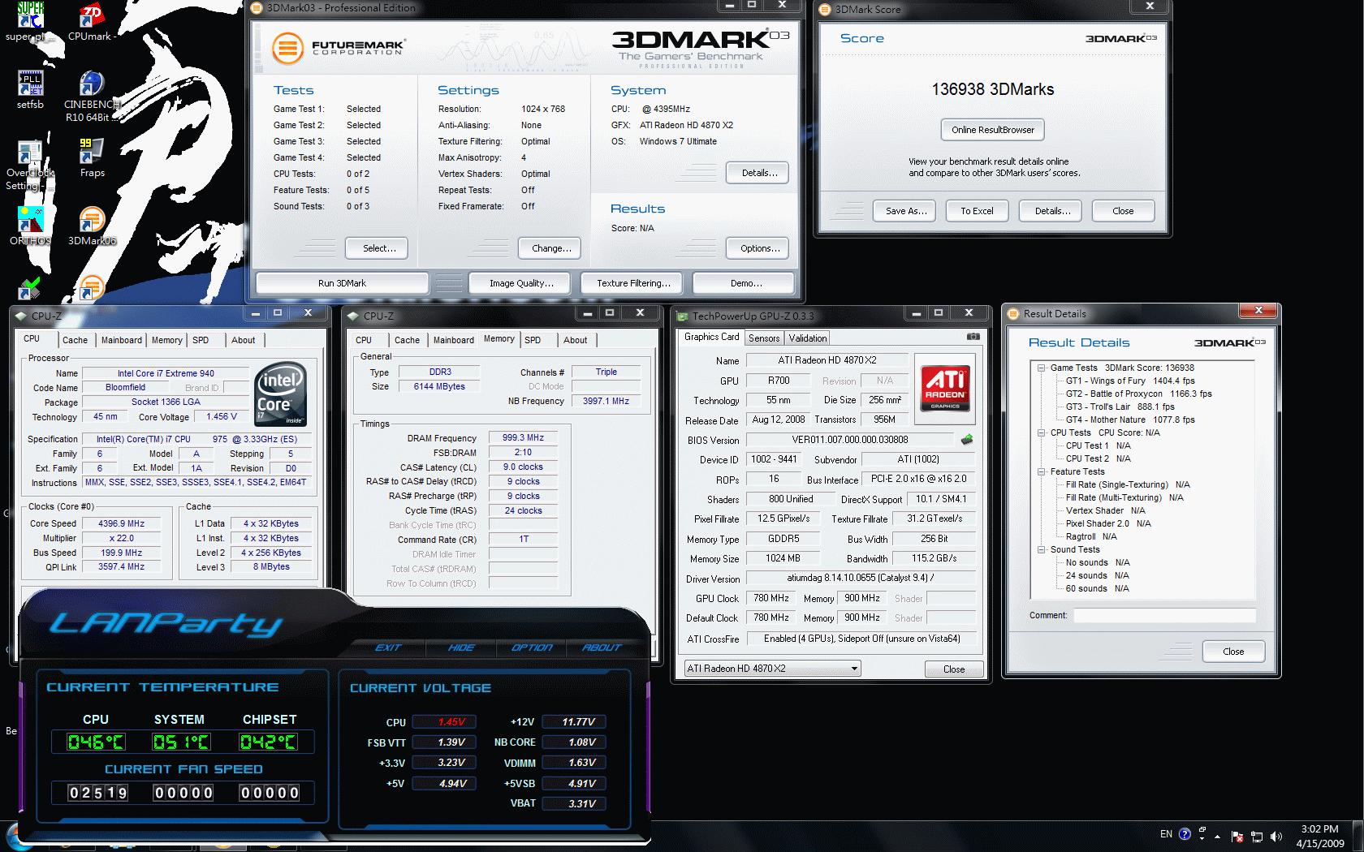Select GT1 - Wings of Fury result row
The image size is (1364, 852).
coord(1130,381)
